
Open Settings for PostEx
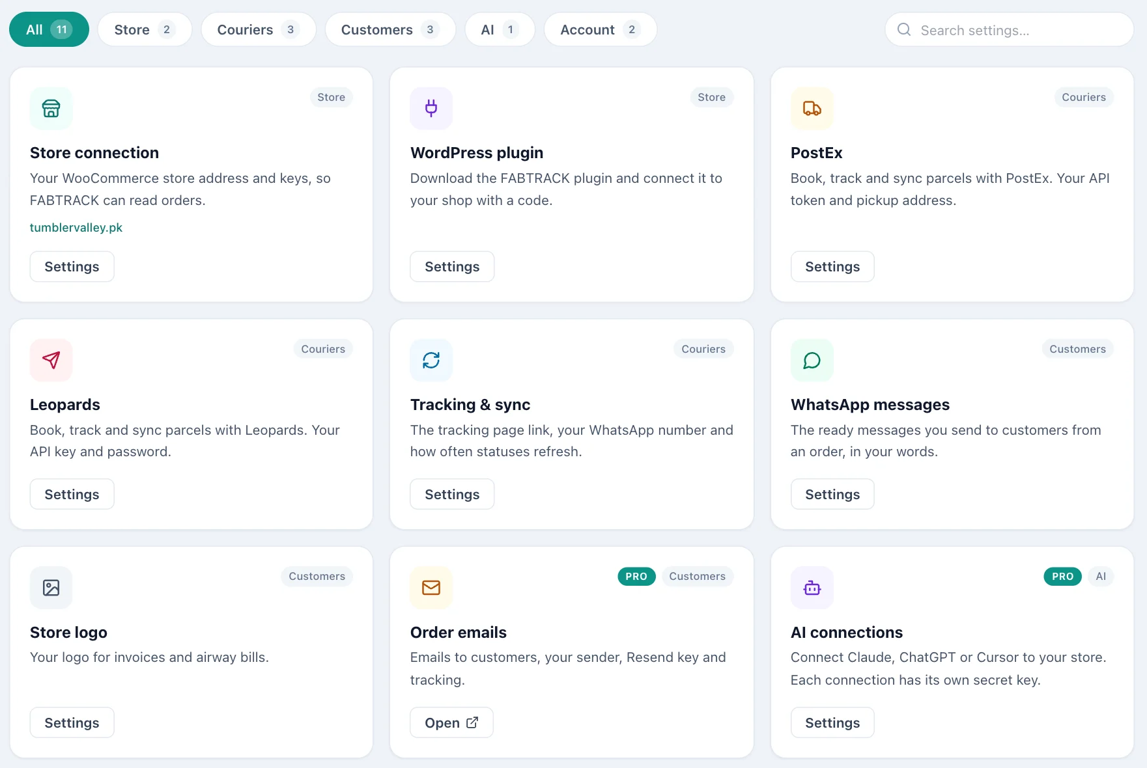tap(832, 267)
